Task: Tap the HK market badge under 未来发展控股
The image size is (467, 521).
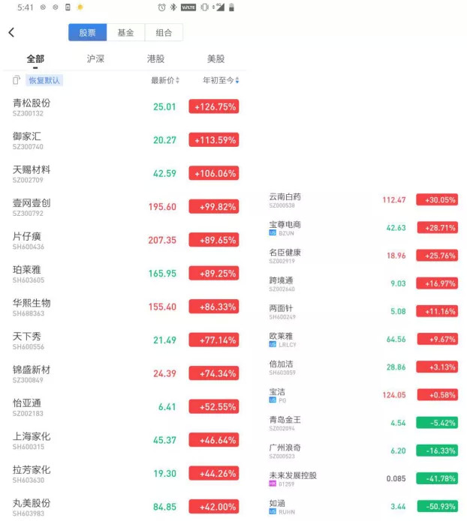Action: (x=273, y=484)
